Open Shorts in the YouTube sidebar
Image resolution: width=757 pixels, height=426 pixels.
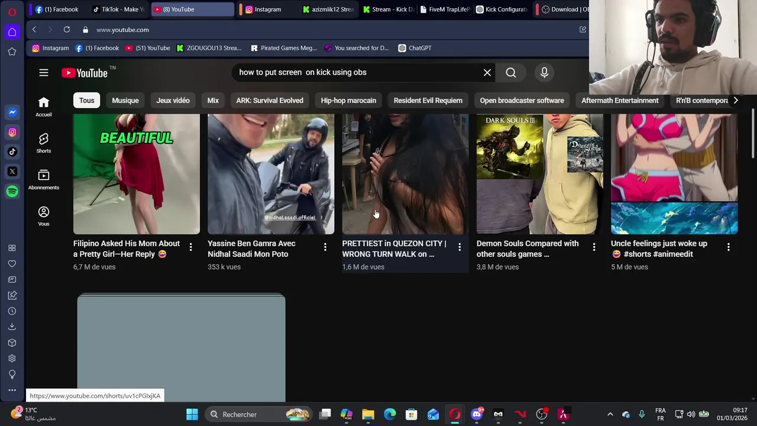click(44, 143)
